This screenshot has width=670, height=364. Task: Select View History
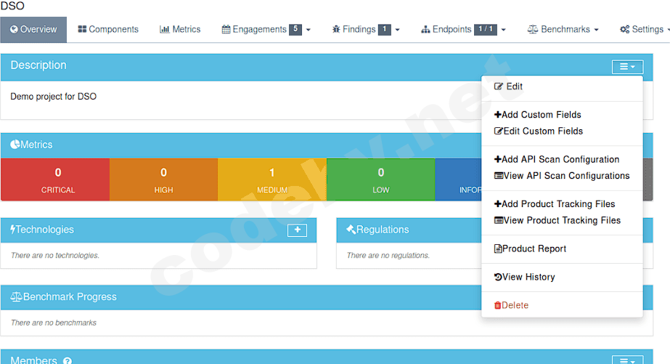[562, 277]
